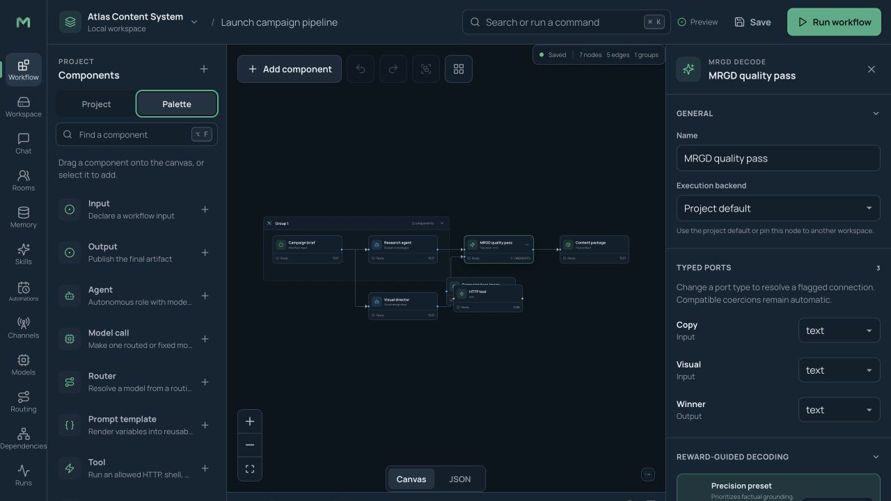Viewport: 891px width, 501px height.
Task: Open Automations in the sidebar
Action: click(x=24, y=291)
